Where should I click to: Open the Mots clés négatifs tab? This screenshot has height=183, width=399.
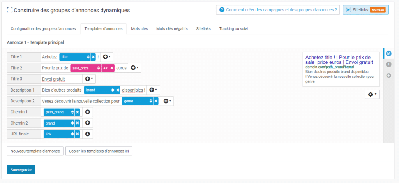(x=172, y=29)
